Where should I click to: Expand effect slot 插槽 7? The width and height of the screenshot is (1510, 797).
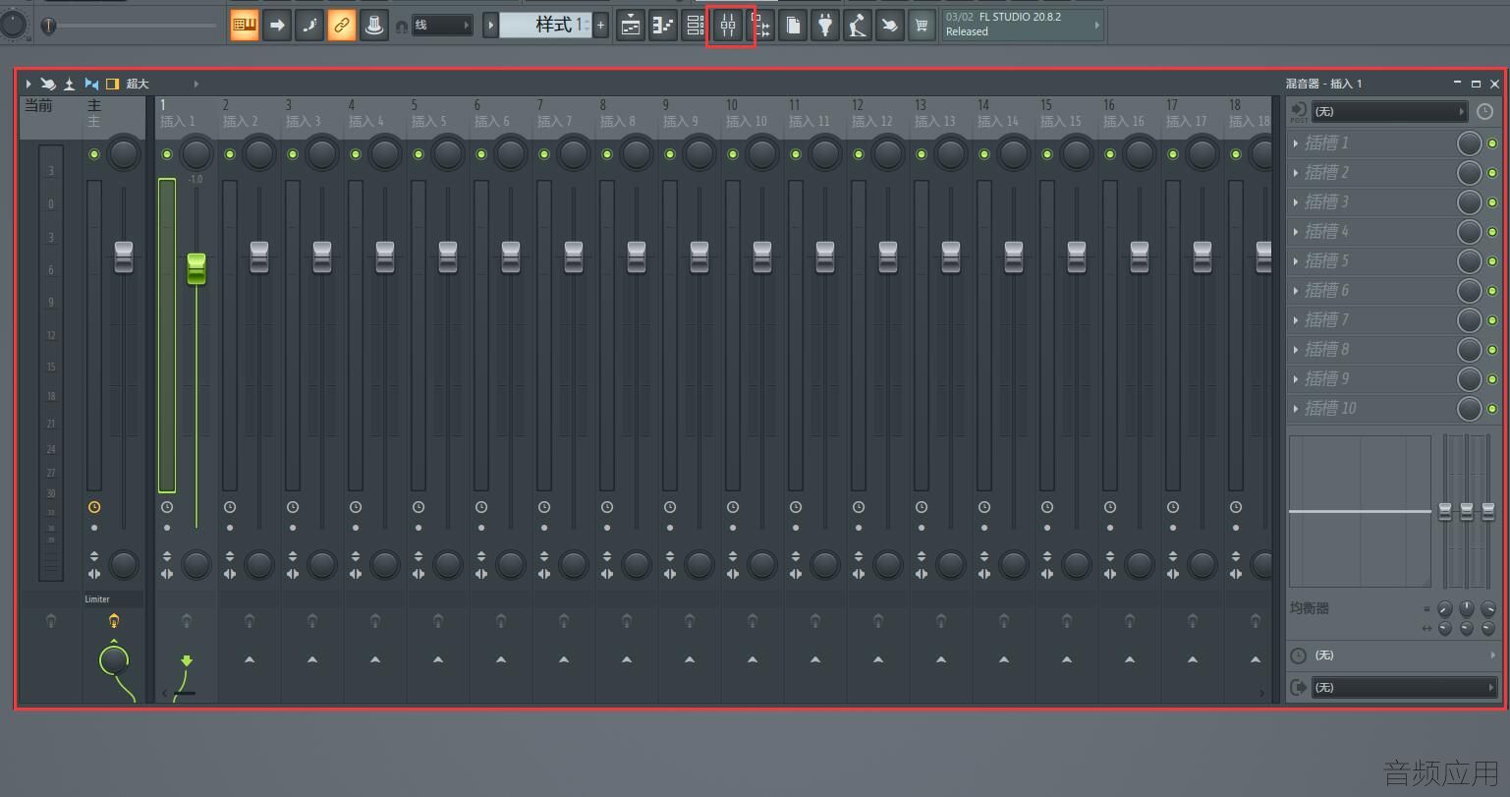coord(1297,320)
